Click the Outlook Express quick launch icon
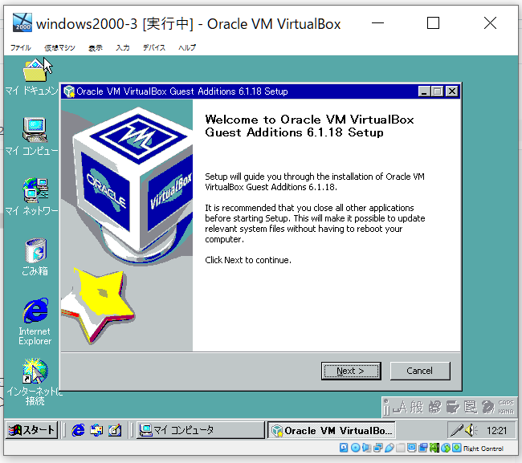 96,430
